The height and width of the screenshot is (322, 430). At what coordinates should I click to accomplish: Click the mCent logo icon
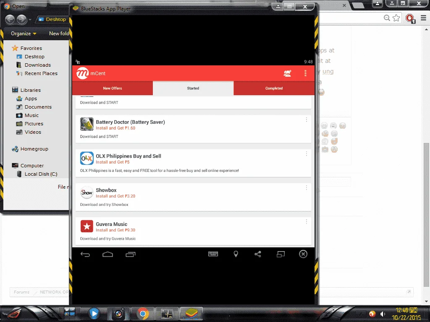tap(82, 73)
